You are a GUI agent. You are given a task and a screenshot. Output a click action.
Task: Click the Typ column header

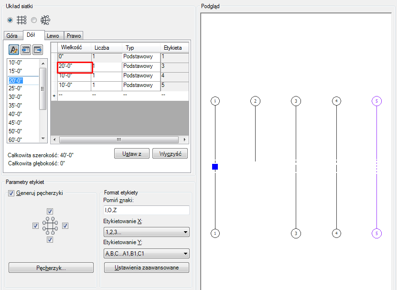(x=141, y=48)
